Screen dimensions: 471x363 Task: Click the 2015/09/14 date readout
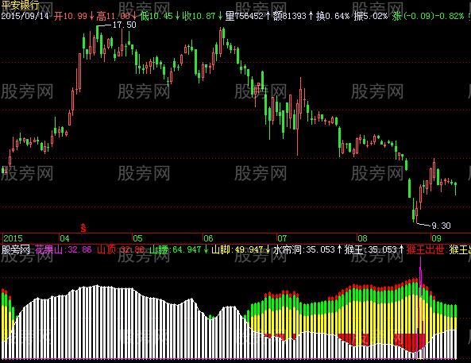coord(25,16)
